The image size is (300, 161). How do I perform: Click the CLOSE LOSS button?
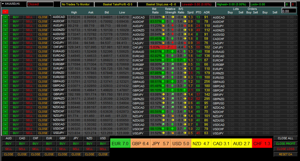285,149
